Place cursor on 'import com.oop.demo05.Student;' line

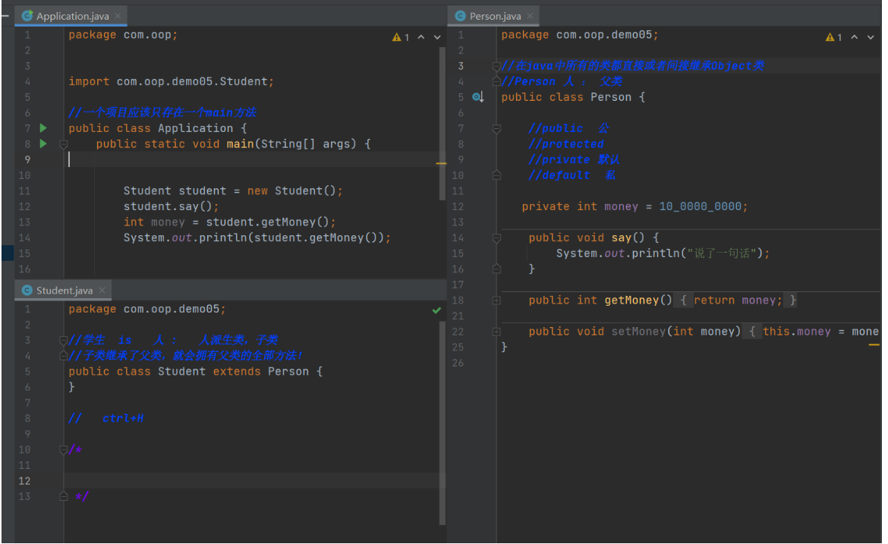click(x=171, y=81)
